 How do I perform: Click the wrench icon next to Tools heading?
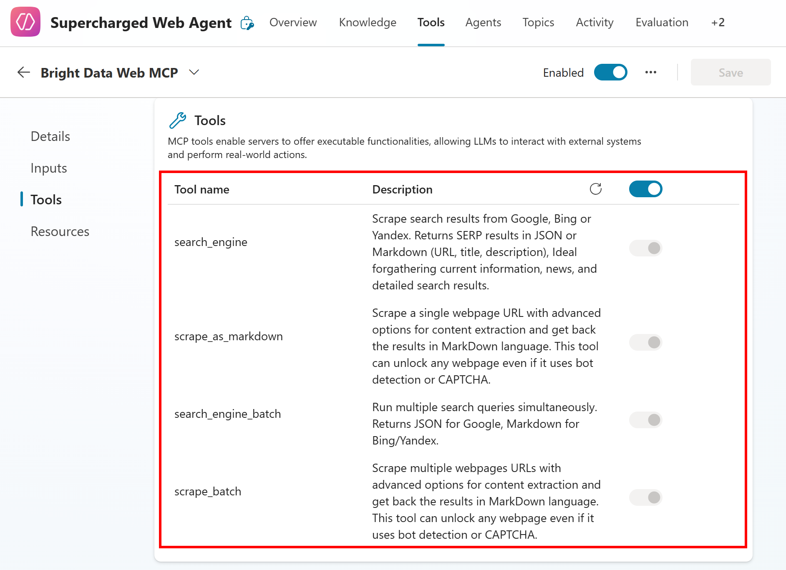coord(178,121)
